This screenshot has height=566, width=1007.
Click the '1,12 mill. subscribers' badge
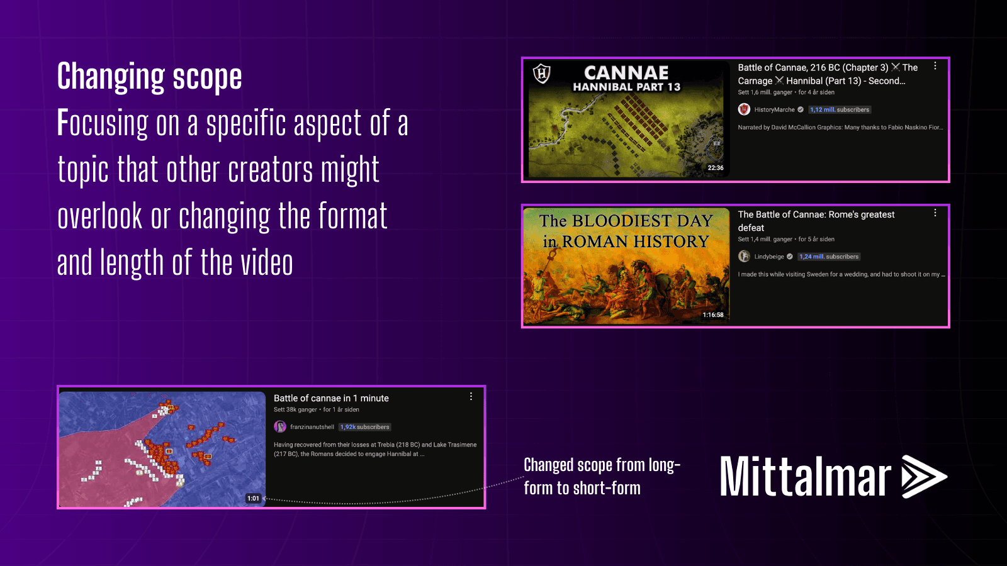tap(840, 109)
